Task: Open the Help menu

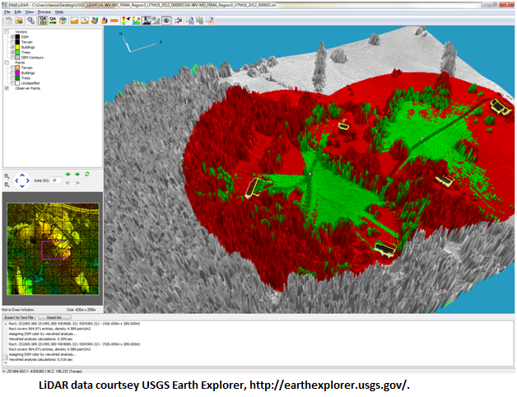Action: pos(59,12)
